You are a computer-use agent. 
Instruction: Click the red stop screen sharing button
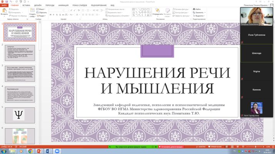171,147
